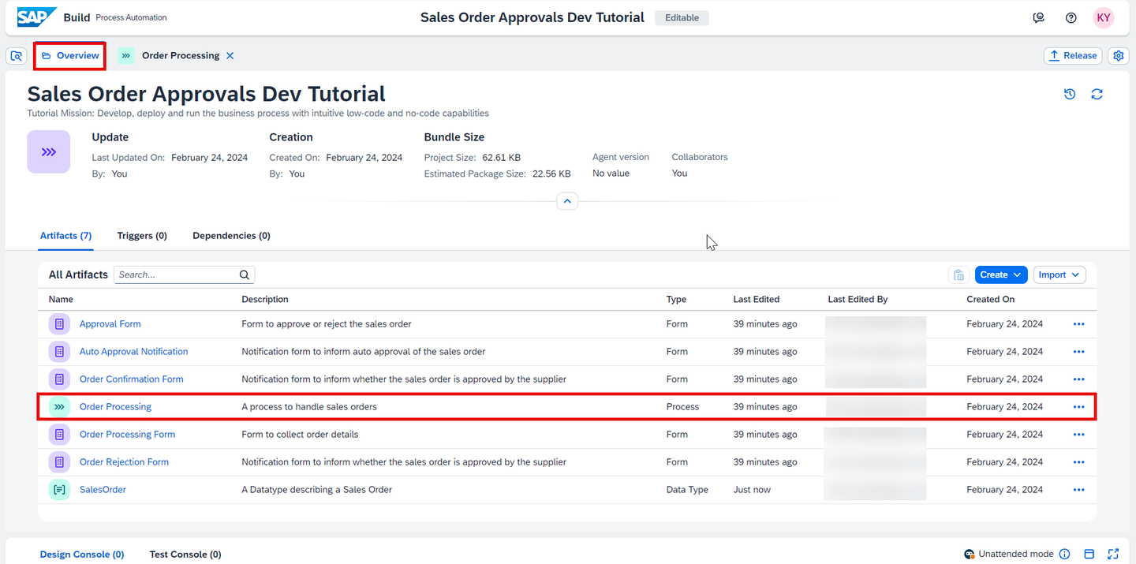Open more options for Order Processing Form
Image resolution: width=1136 pixels, height=564 pixels.
coord(1078,435)
